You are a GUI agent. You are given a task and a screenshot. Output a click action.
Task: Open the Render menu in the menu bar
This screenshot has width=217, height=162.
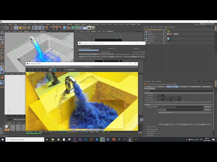click(x=47, y=24)
